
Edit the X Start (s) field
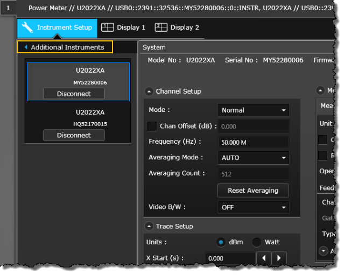[230, 258]
